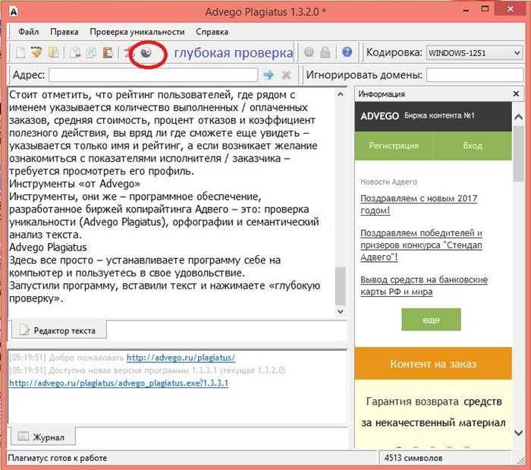Click the grey cancel X beside address
The height and width of the screenshot is (470, 531).
tap(286, 74)
